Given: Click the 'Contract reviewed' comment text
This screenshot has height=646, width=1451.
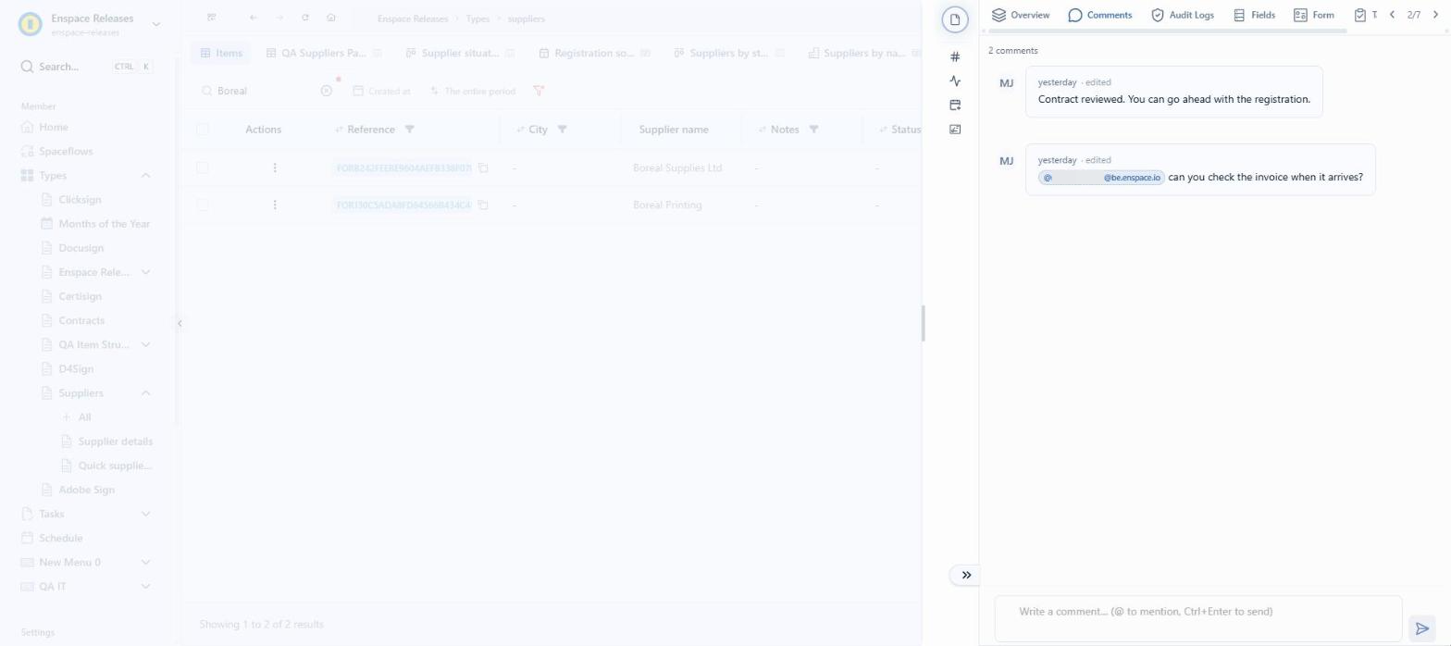Looking at the screenshot, I should [1174, 99].
